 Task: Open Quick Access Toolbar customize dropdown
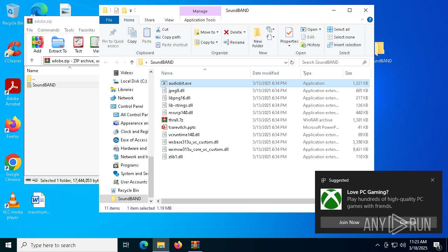131,10
